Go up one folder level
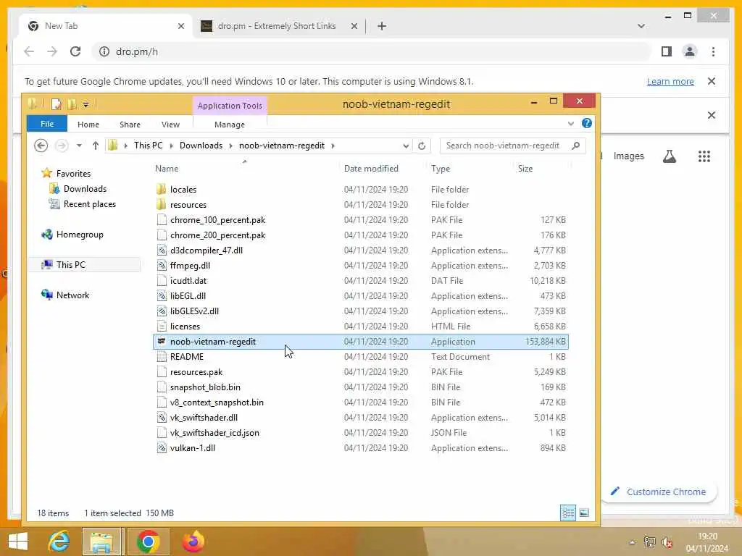 [95, 146]
